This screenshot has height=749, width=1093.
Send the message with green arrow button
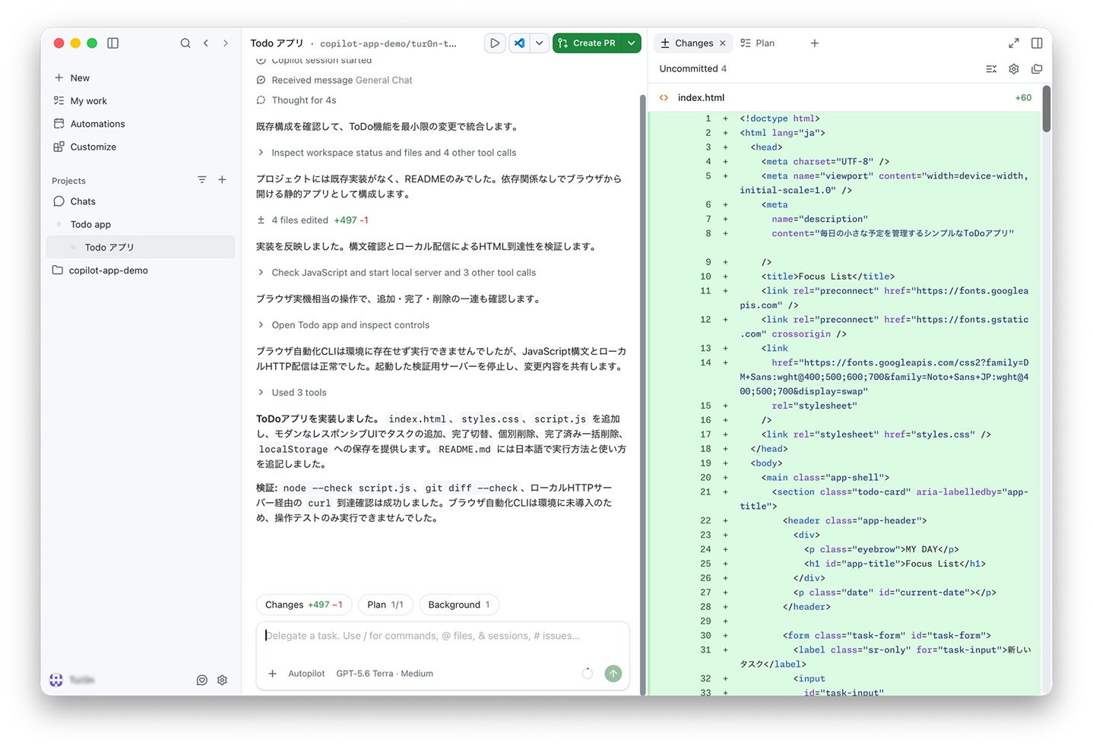pos(613,674)
